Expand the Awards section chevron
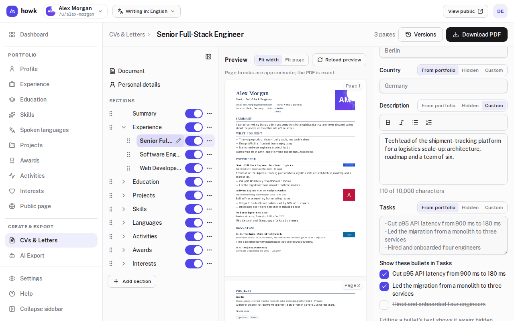514x321 pixels. tap(124, 250)
